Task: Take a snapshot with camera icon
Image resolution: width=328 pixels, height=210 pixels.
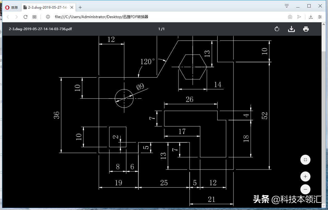Action: [290, 17]
